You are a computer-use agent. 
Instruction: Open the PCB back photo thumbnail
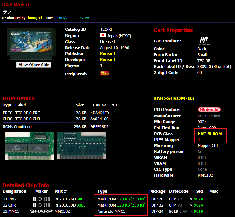(x=81, y=146)
